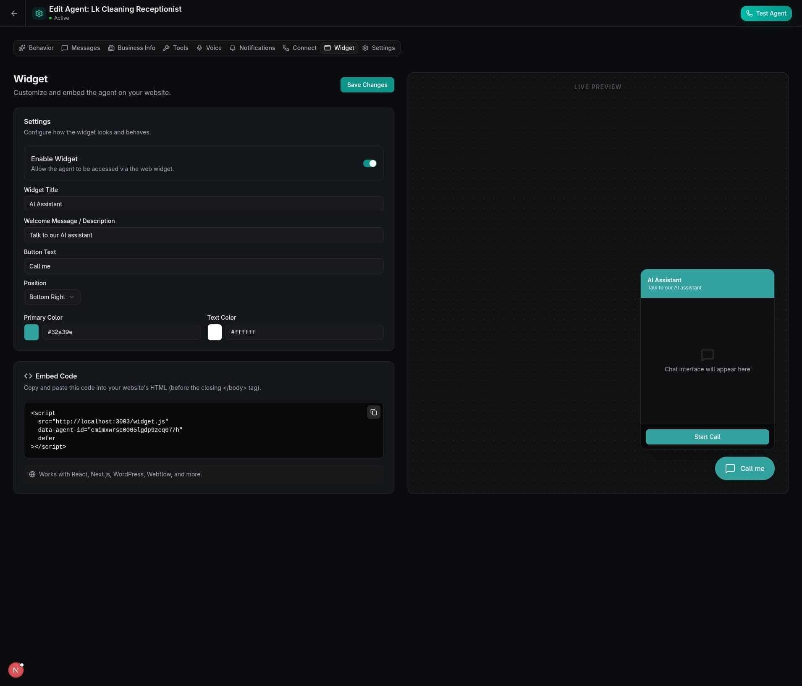This screenshot has width=802, height=686.
Task: Click Save Changes
Action: [367, 84]
